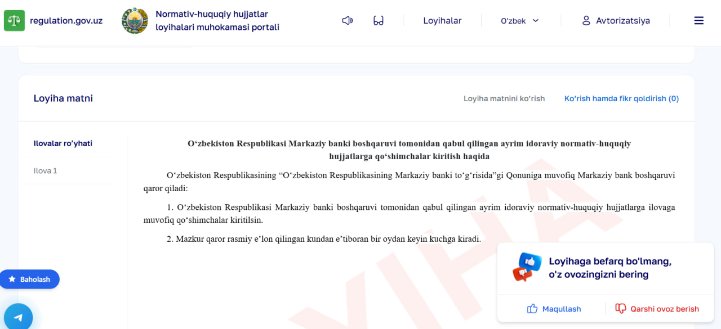Click the bold document title beginning O'zbekiston Respublikasi Markaziy banki
Viewport: 721px width, 329px height.
[x=410, y=150]
